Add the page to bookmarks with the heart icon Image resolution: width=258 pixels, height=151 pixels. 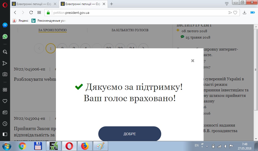coord(235,13)
